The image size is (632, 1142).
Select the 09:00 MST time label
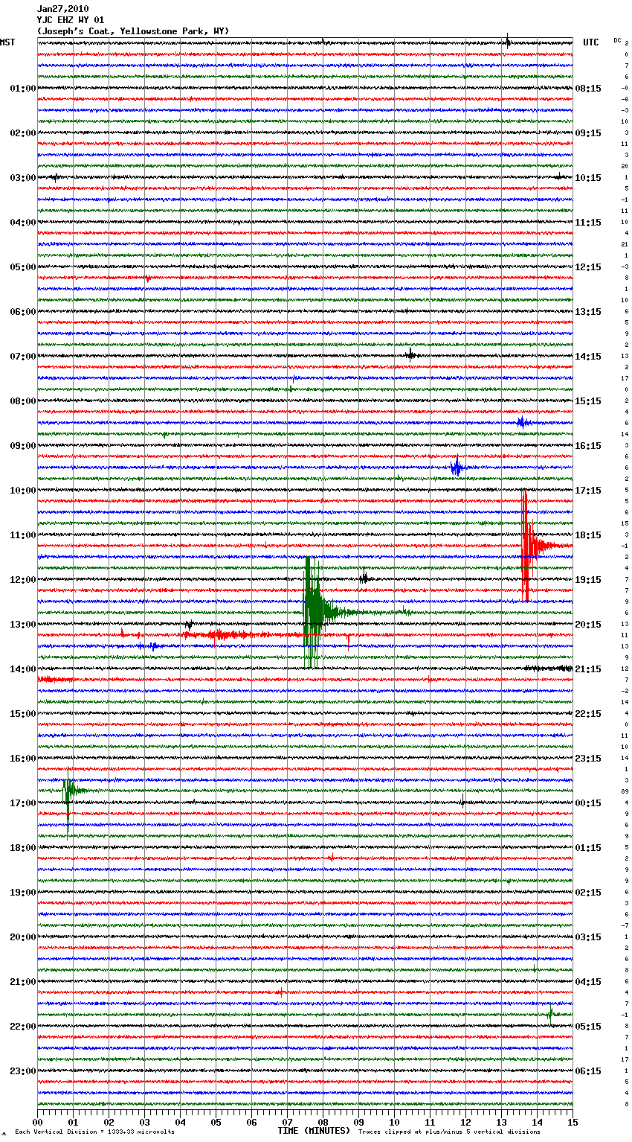(x=22, y=446)
